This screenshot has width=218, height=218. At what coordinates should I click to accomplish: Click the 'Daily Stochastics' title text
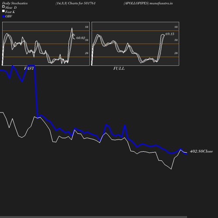point(15,3)
